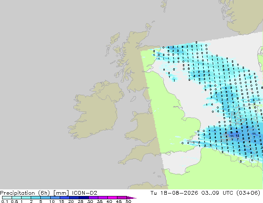Click the legend value '45'
The image size is (263, 203).
coord(119,201)
